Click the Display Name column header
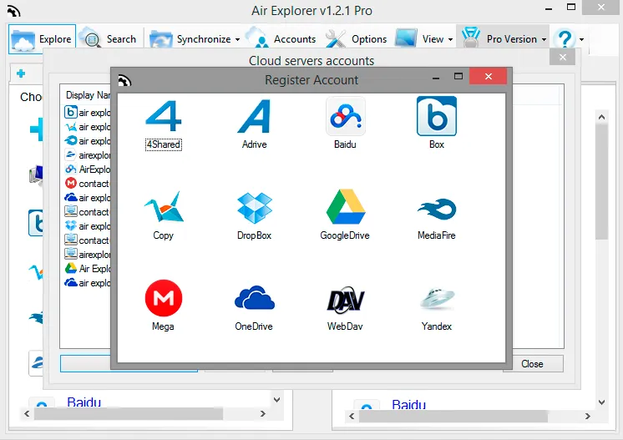The height and width of the screenshot is (440, 623). tap(88, 95)
